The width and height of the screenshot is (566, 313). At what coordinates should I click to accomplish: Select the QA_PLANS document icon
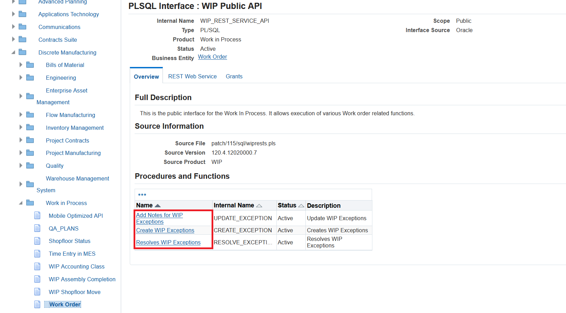pyautogui.click(x=37, y=228)
